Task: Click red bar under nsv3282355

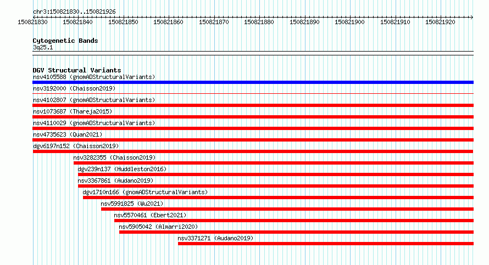Action: click(x=274, y=163)
